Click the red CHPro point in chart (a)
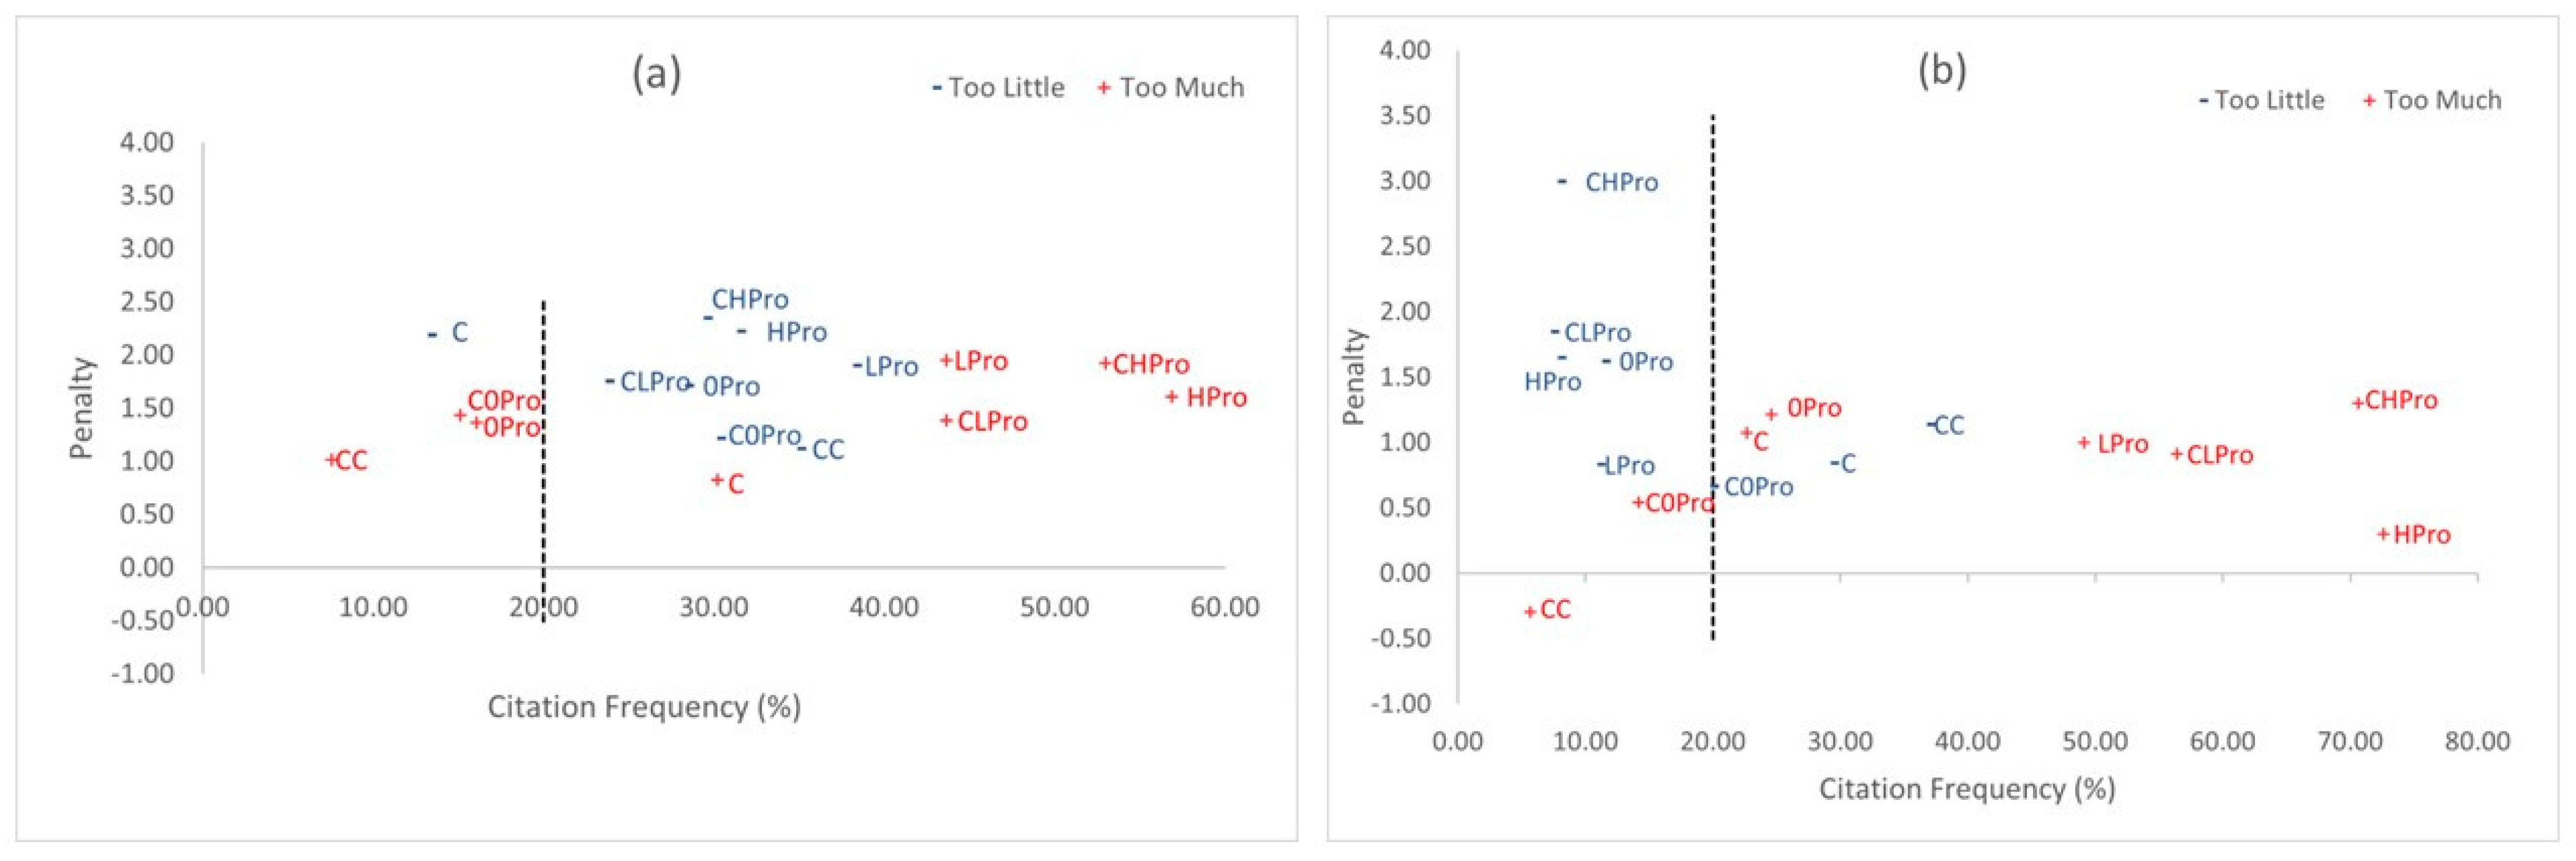 tap(1105, 364)
